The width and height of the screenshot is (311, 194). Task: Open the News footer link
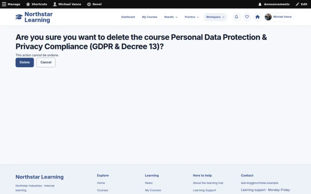149,183
